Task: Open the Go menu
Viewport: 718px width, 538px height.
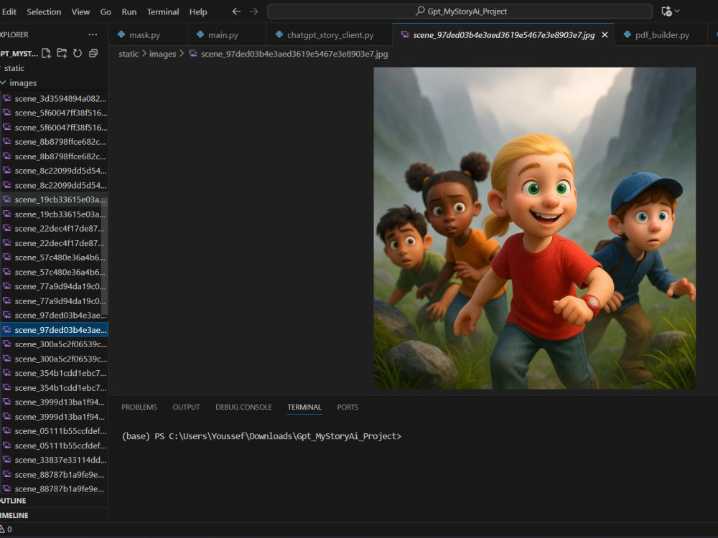Action: (106, 12)
